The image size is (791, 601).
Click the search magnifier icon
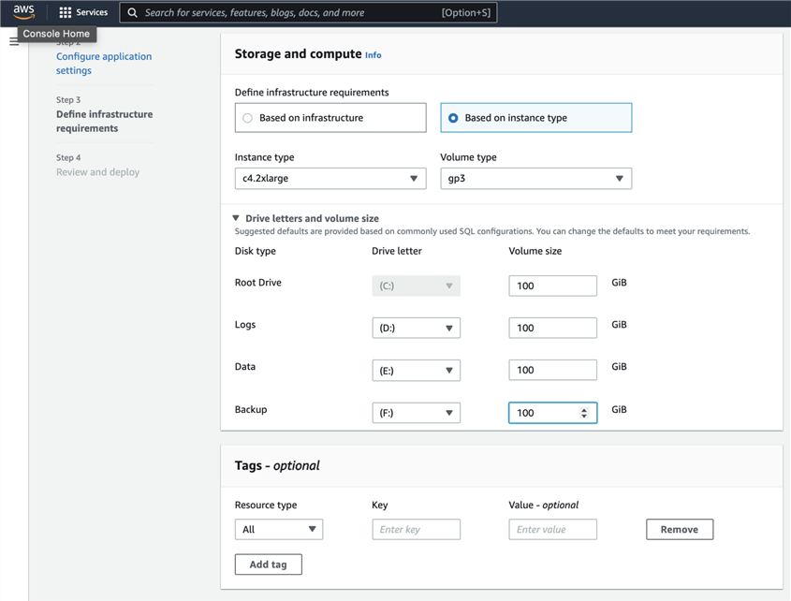(x=133, y=13)
